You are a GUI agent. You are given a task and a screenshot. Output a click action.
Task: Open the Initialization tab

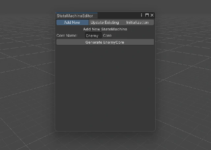(137, 22)
